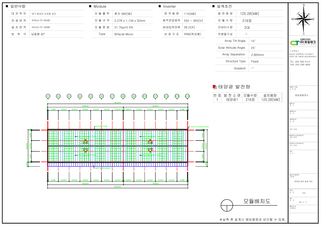Image resolution: width=321 pixels, height=226 pixels.
Task: Select the X1 grid axis bubble
Action: (x=48, y=96)
